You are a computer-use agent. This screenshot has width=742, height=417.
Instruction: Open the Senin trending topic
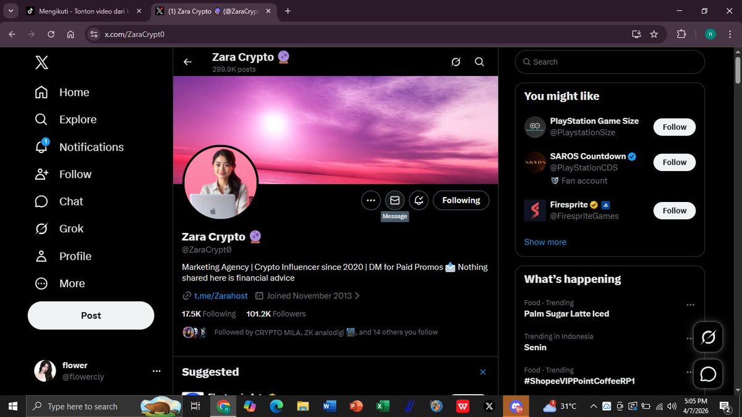(535, 347)
